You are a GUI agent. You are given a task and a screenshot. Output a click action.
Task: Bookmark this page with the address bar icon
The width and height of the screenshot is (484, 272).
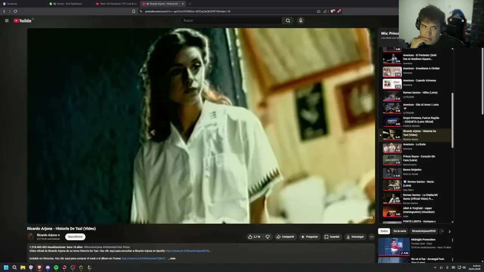pyautogui.click(x=133, y=11)
